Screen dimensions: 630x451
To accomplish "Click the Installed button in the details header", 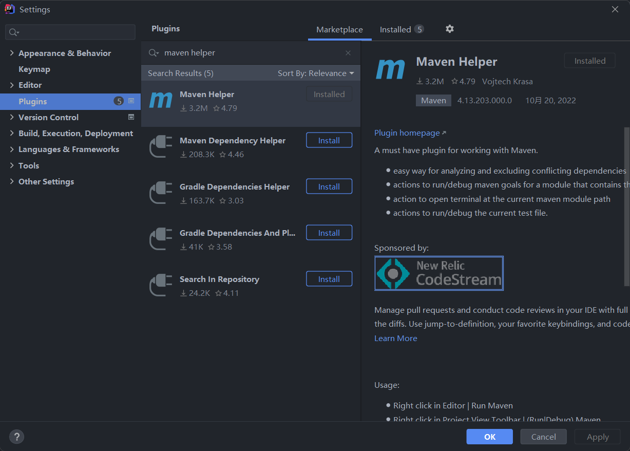I will pos(590,61).
